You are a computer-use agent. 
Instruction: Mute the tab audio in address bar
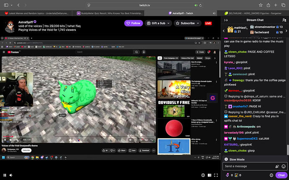click(x=196, y=5)
